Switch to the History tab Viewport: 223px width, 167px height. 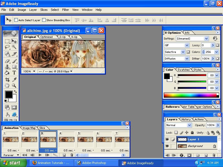[186, 119]
